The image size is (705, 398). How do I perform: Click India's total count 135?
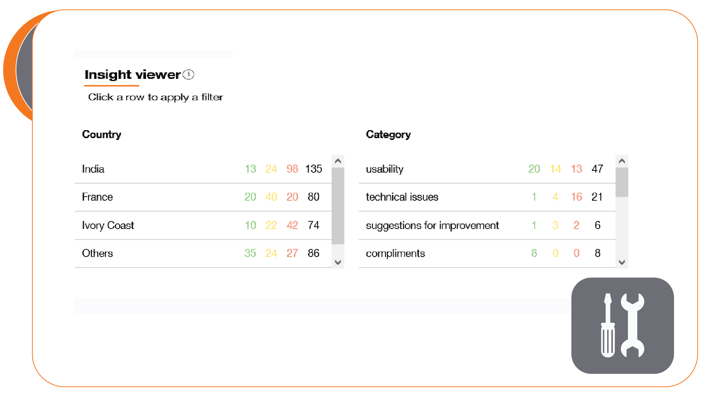[313, 169]
